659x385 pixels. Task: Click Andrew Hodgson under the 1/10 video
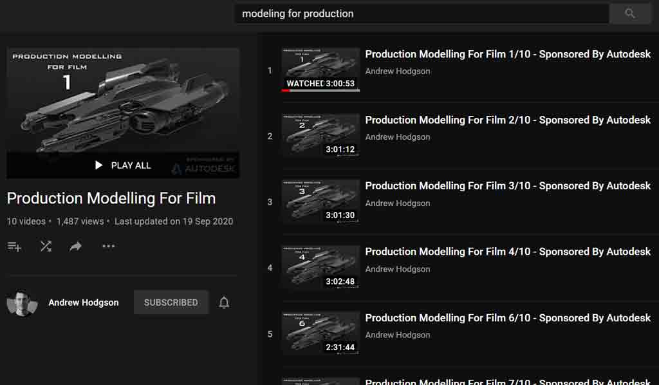pyautogui.click(x=398, y=71)
